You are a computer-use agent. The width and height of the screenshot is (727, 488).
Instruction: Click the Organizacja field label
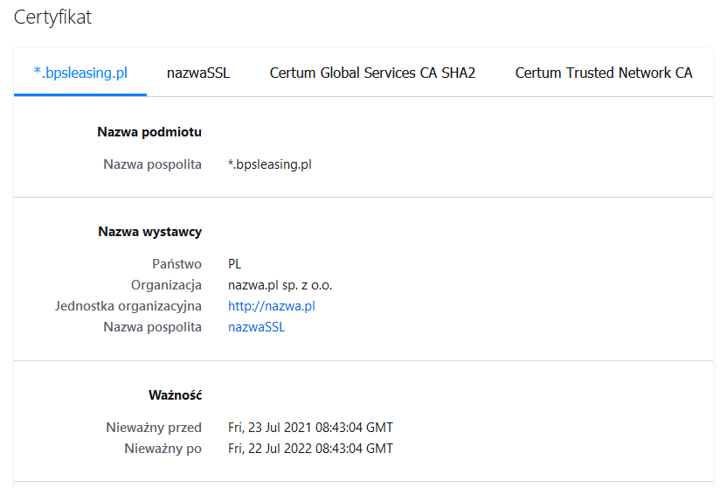click(x=166, y=285)
